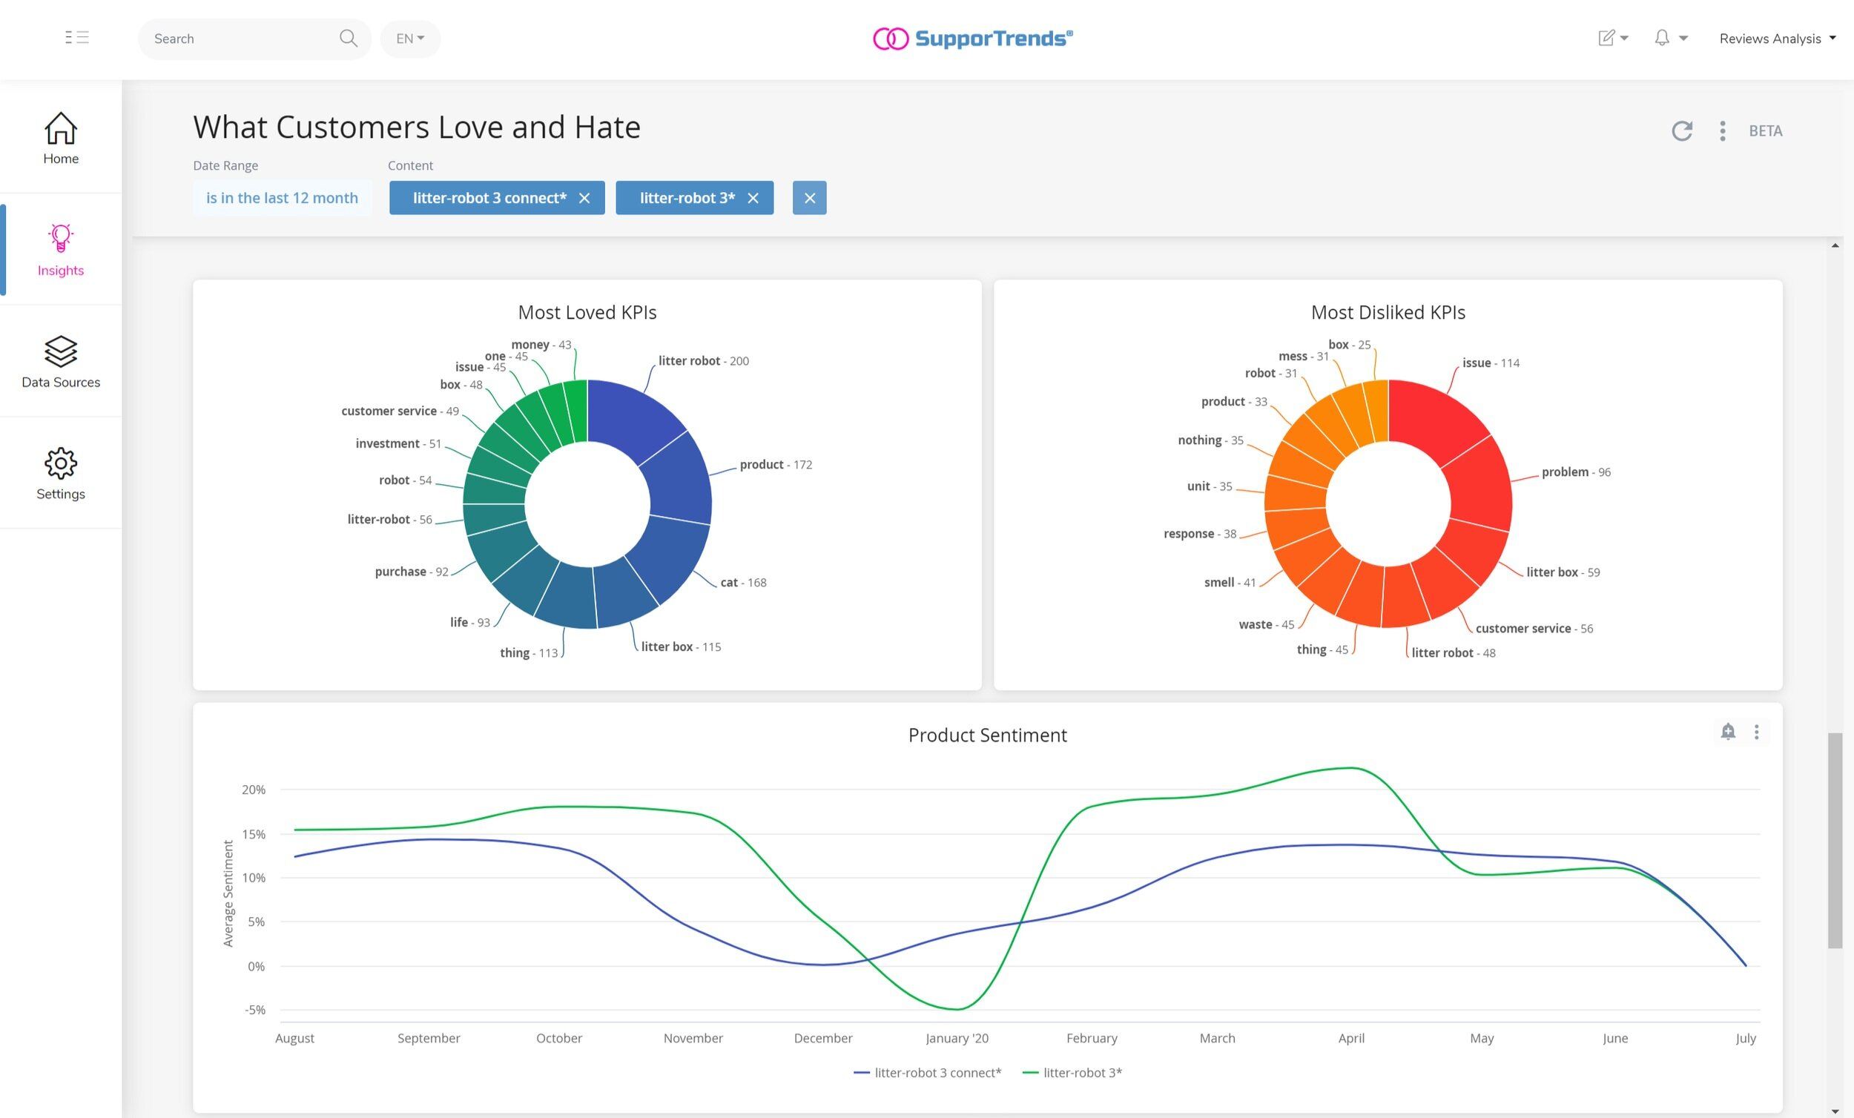Toggle the sidebar menu collapse icon
This screenshot has height=1118, width=1854.
76,38
